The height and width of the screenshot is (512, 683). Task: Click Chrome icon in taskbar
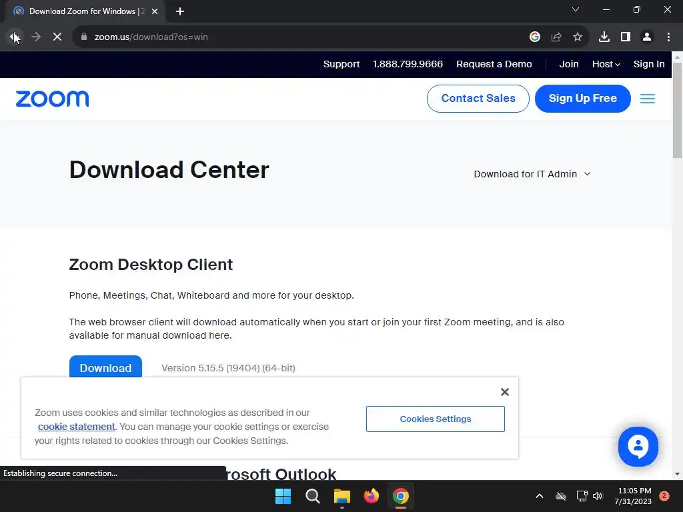(x=401, y=496)
